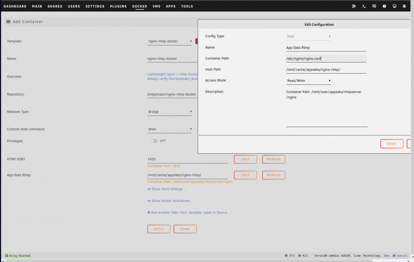The width and height of the screenshot is (414, 262).
Task: Open the Users menu item
Action: point(74,6)
